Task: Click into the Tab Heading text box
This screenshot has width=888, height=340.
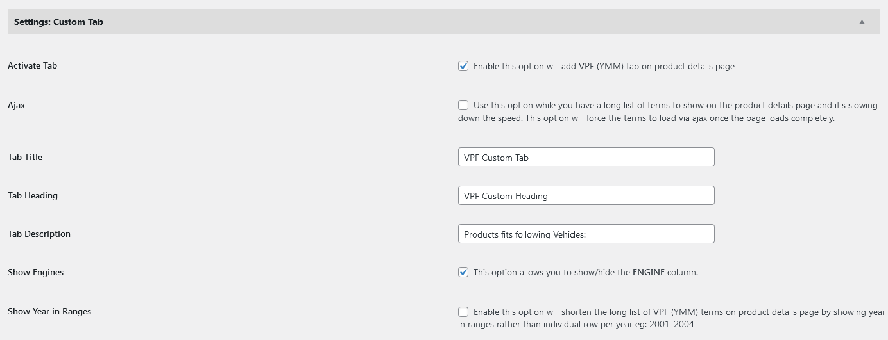Action: (586, 195)
